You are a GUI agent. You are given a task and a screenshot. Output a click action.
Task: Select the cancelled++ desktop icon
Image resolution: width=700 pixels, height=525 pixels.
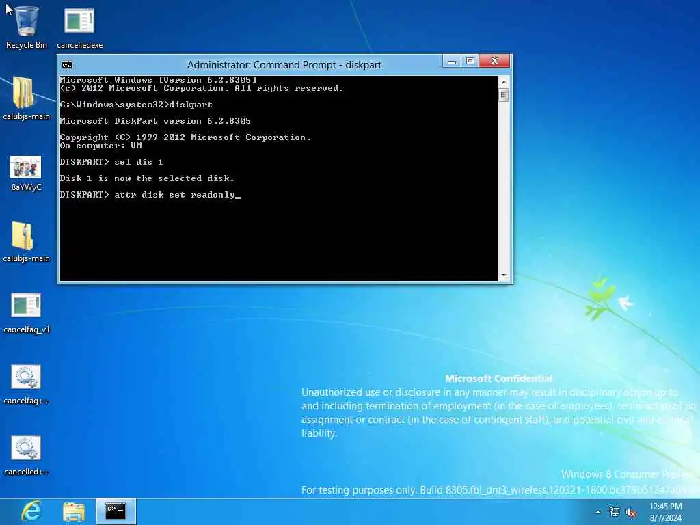point(27,455)
